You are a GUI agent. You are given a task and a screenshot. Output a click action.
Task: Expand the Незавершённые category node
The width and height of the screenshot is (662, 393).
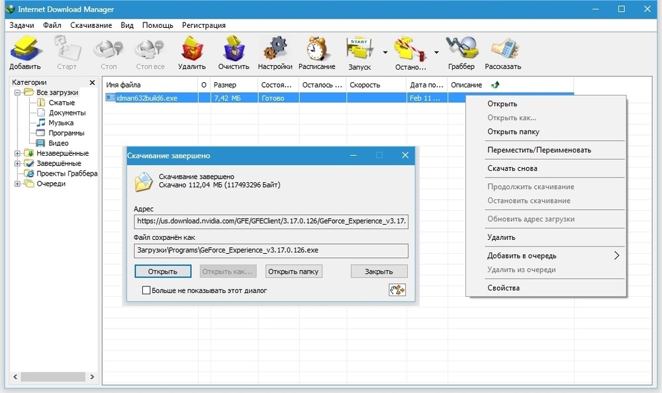(x=17, y=153)
